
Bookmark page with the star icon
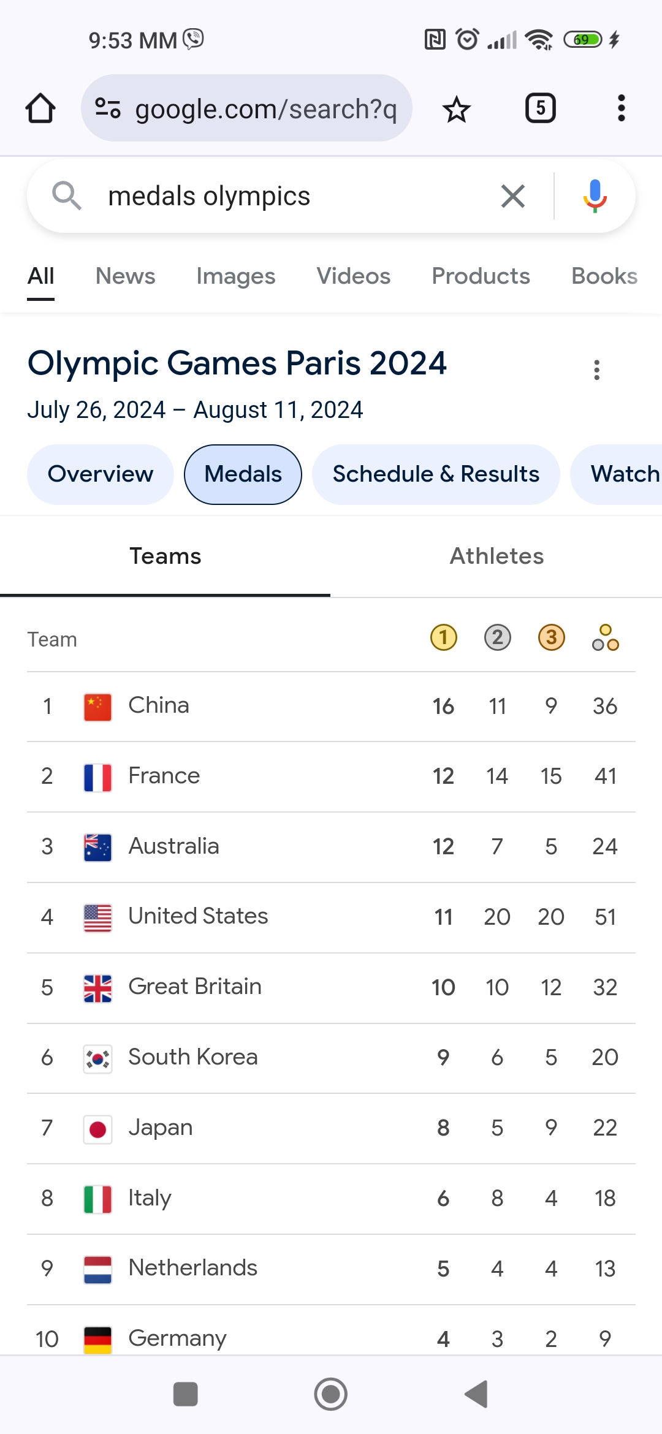click(456, 109)
